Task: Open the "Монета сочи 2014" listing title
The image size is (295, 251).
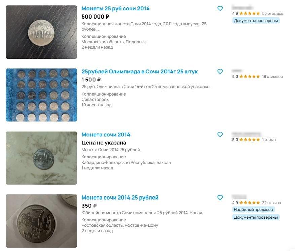Action: click(x=106, y=135)
